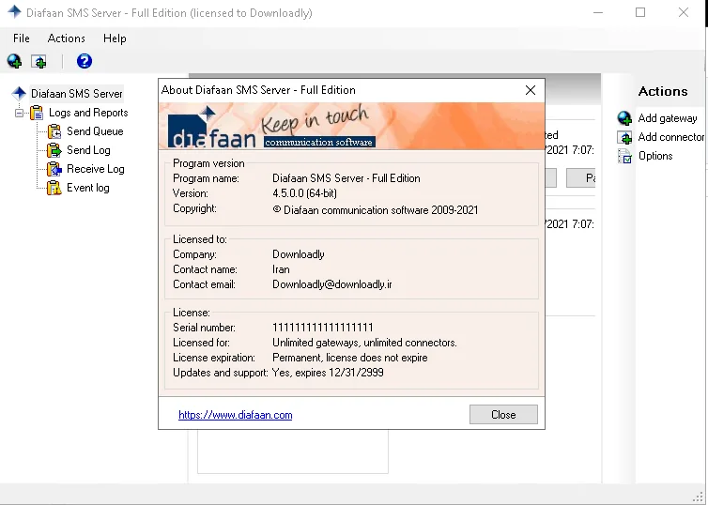Dismiss About dialog using X button

click(531, 90)
